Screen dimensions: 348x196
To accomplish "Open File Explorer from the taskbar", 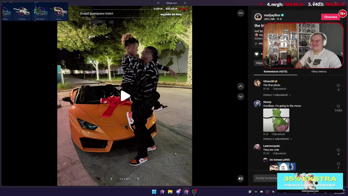I will coord(170,192).
